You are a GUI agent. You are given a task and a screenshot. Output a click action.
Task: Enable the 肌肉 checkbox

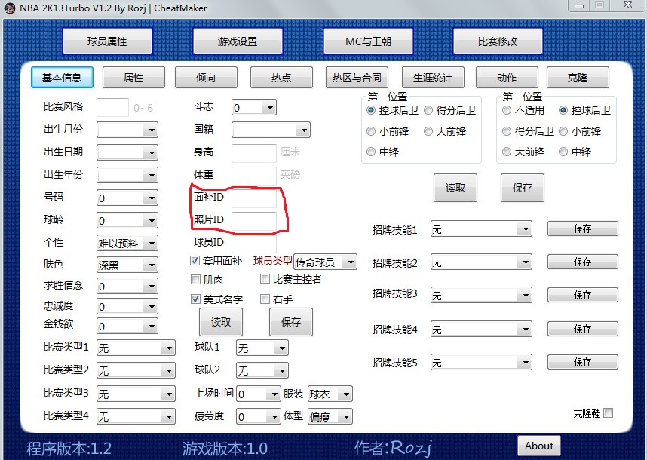tap(194, 279)
